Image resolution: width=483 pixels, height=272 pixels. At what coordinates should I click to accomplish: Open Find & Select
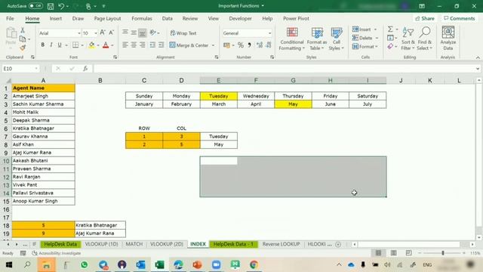point(425,39)
